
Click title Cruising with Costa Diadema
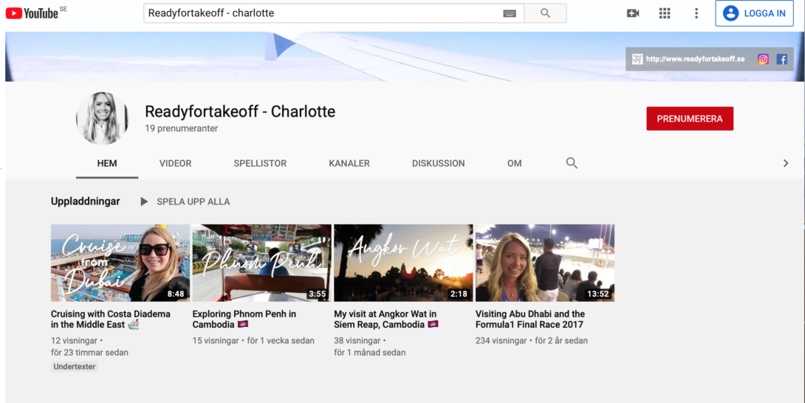coord(110,319)
